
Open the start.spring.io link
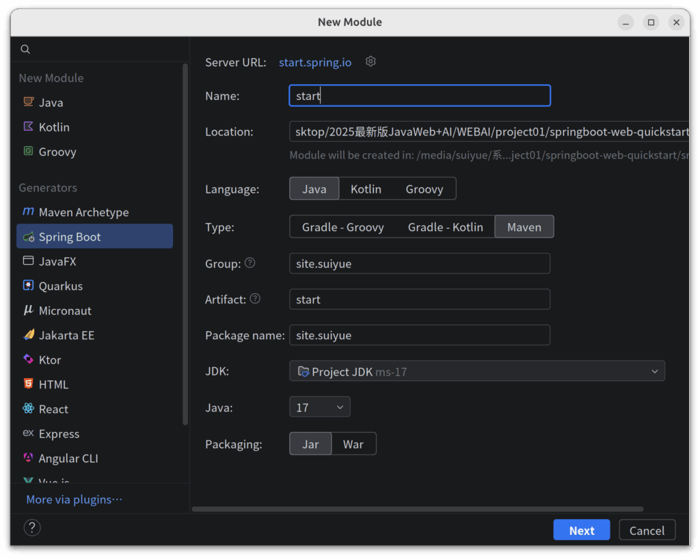(x=315, y=62)
